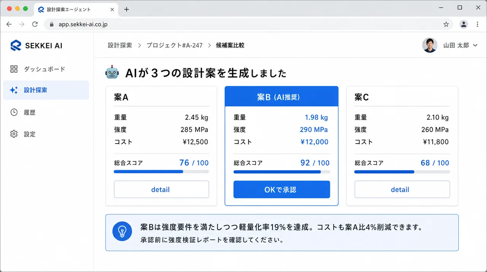487x272 pixels.
Task: Open the browser profile icon
Action: 464,24
